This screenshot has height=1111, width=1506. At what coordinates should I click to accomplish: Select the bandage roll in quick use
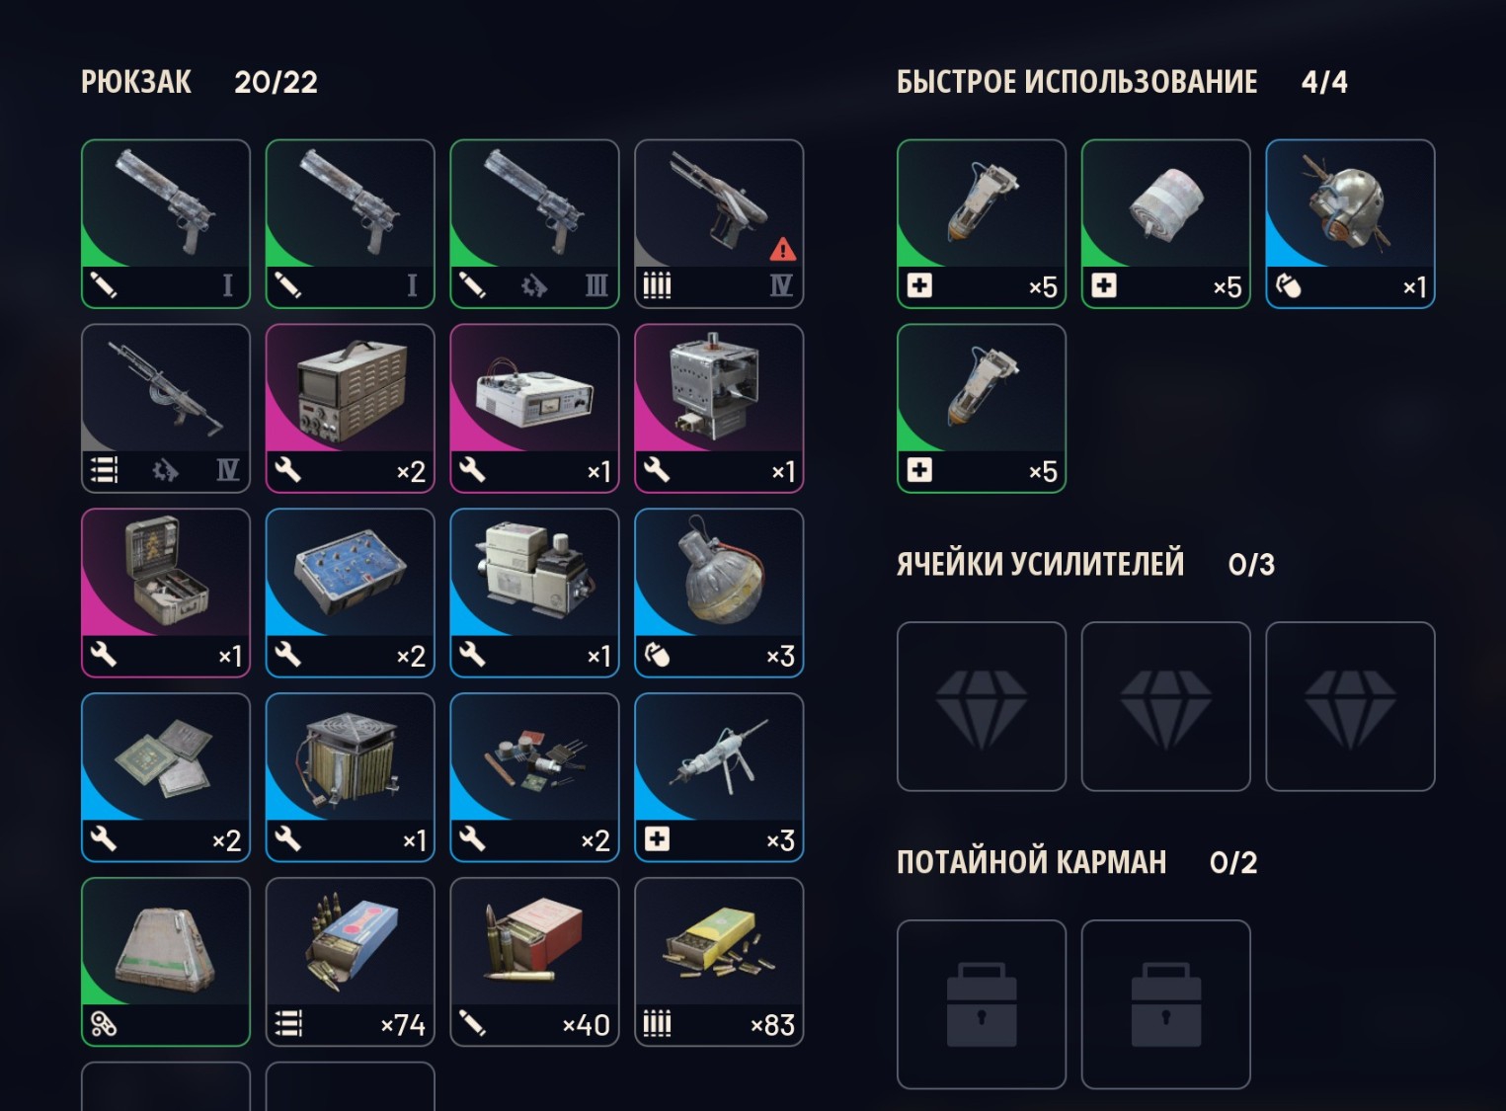tap(1165, 223)
